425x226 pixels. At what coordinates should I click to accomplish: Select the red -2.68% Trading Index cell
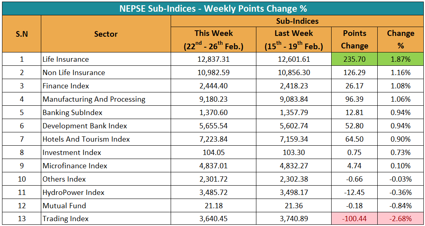point(400,219)
